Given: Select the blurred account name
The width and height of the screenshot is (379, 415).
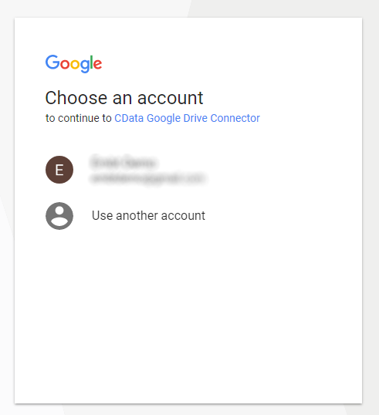Looking at the screenshot, I should pos(124,162).
